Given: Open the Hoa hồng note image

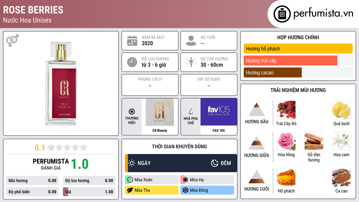Looking at the screenshot, I should pos(286,141).
